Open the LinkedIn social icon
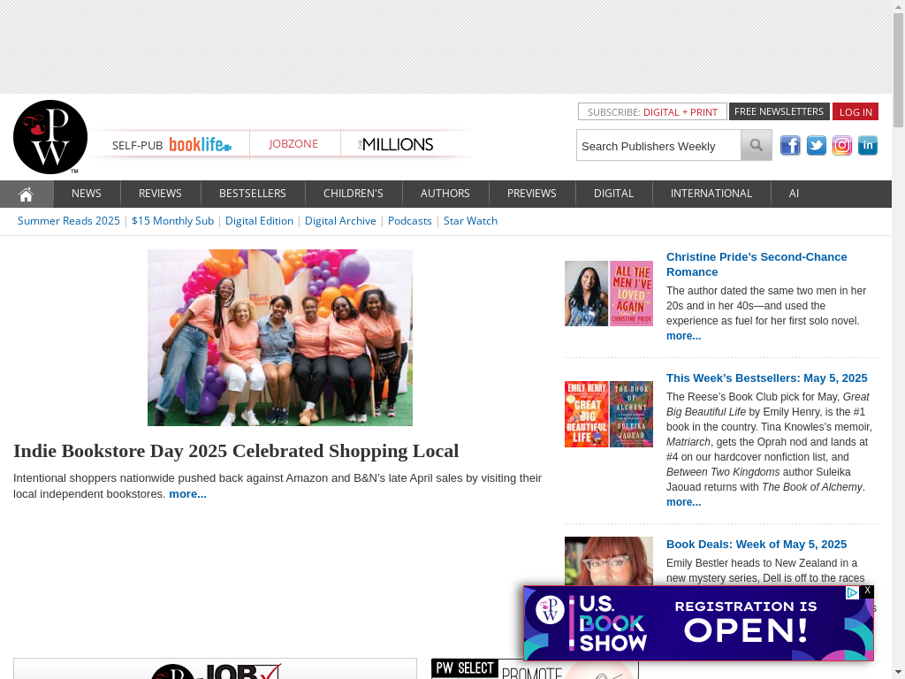Screen dimensions: 905x679 tap(868, 146)
